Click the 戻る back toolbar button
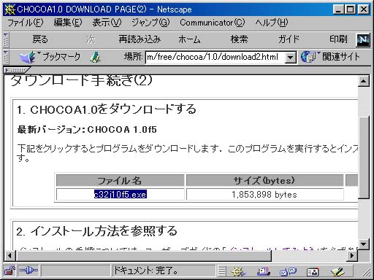374x280 pixels. point(40,39)
